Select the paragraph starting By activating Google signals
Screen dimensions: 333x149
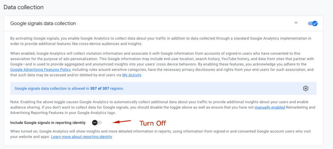[161, 41]
